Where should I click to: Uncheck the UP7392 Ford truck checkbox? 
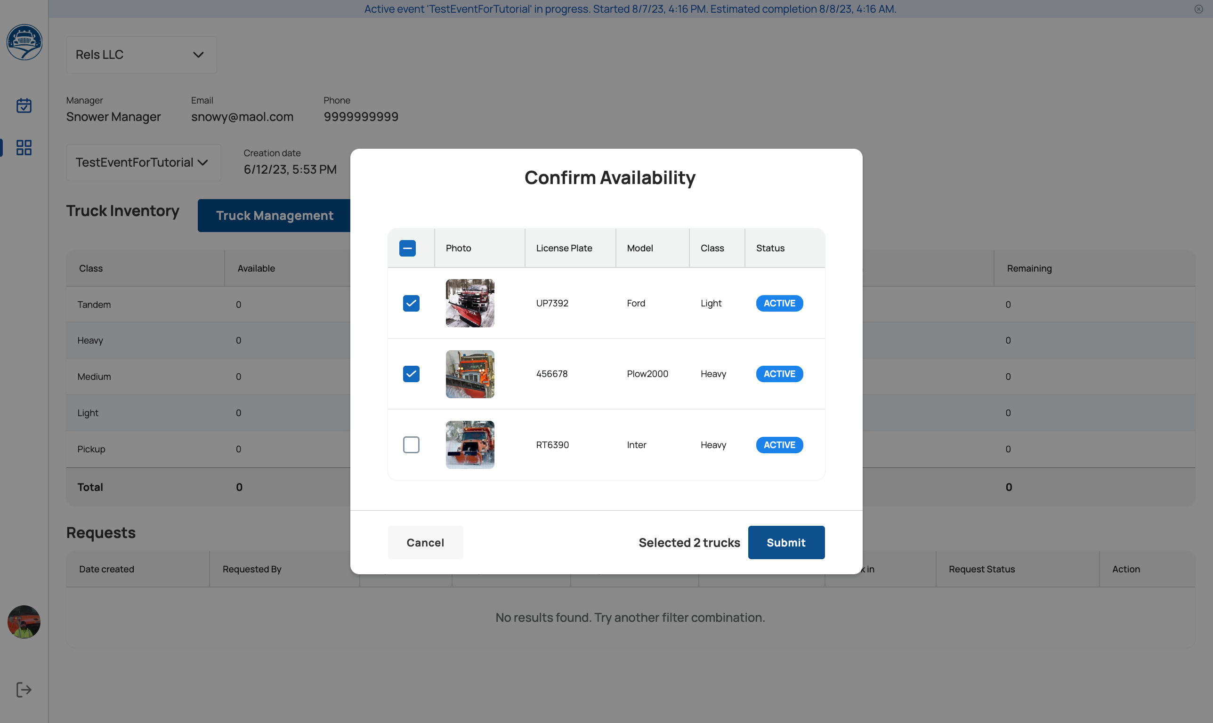(x=411, y=303)
